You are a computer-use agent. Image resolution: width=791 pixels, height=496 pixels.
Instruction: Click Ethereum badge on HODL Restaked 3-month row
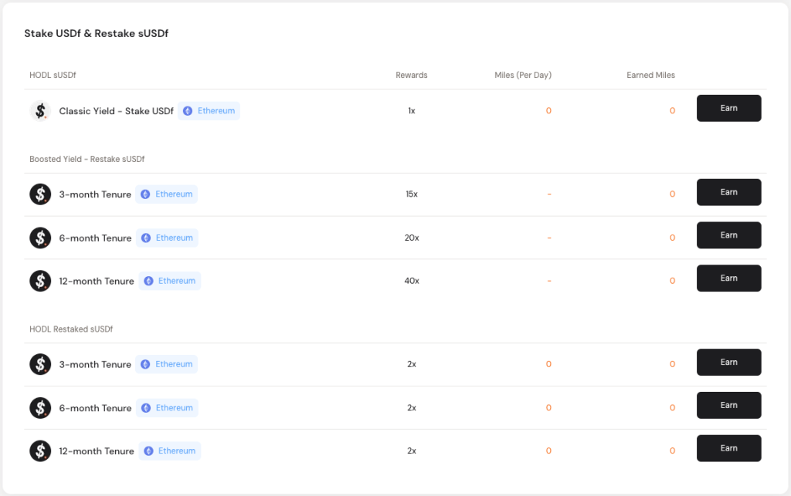click(167, 364)
